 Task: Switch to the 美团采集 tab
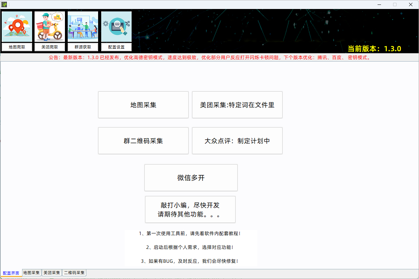point(51,273)
